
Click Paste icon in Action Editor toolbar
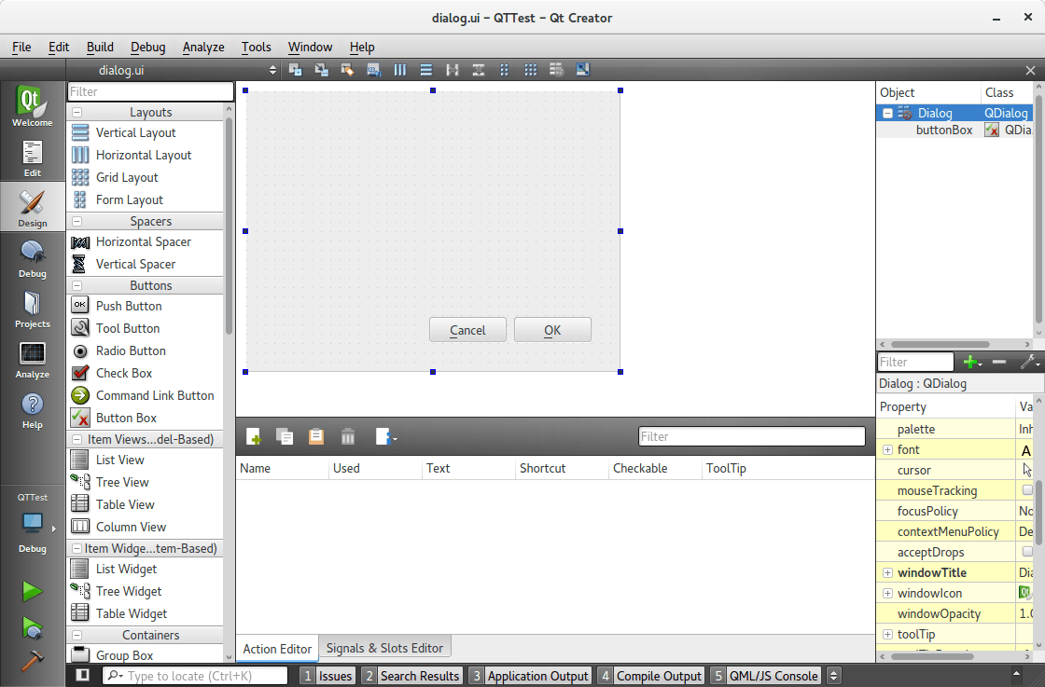[x=316, y=436]
